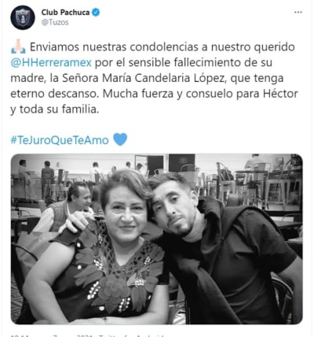Click the woman's face in the photo
The height and width of the screenshot is (337, 314).
126,214
